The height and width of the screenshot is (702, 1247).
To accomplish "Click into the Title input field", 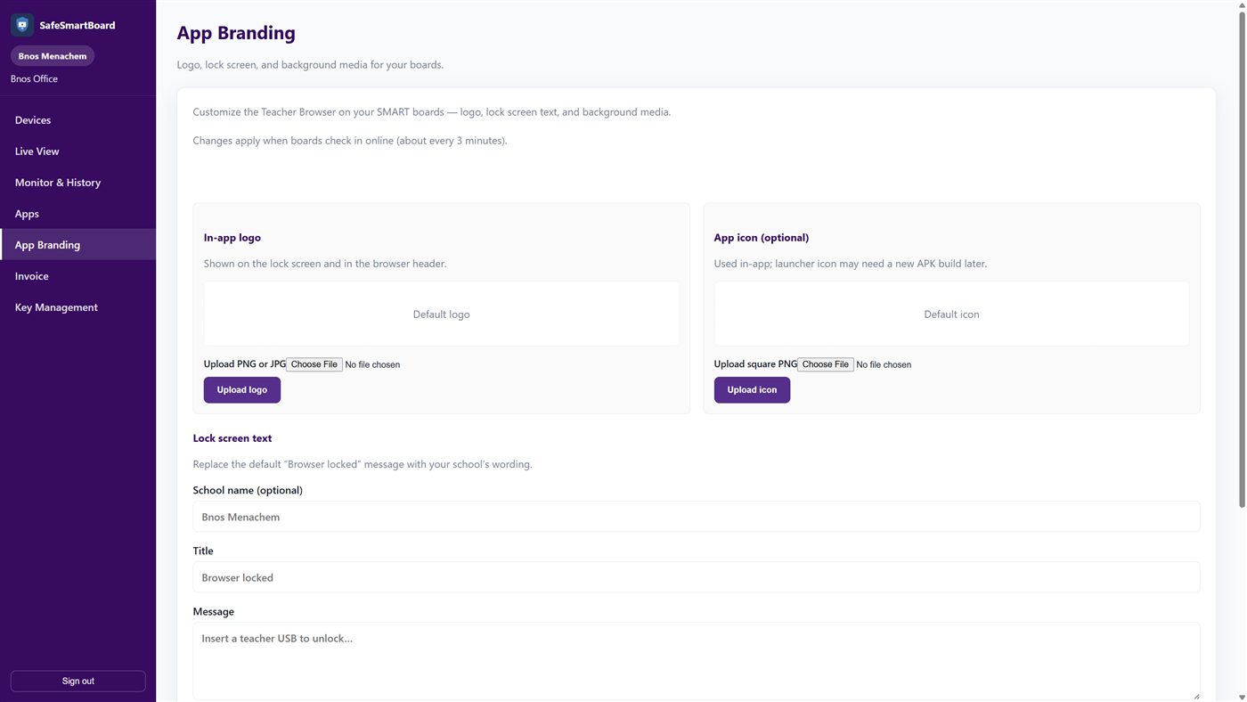I will coord(697,577).
